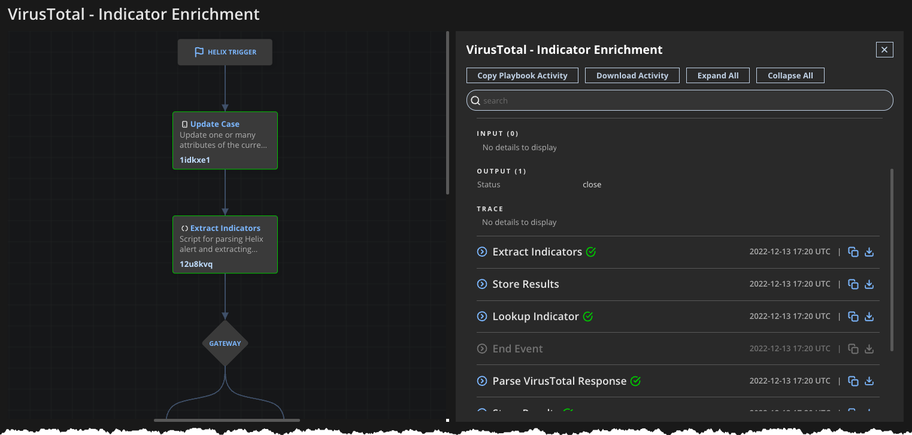Expand the Extract Indicators activity row
Image resolution: width=912 pixels, height=435 pixels.
point(482,252)
